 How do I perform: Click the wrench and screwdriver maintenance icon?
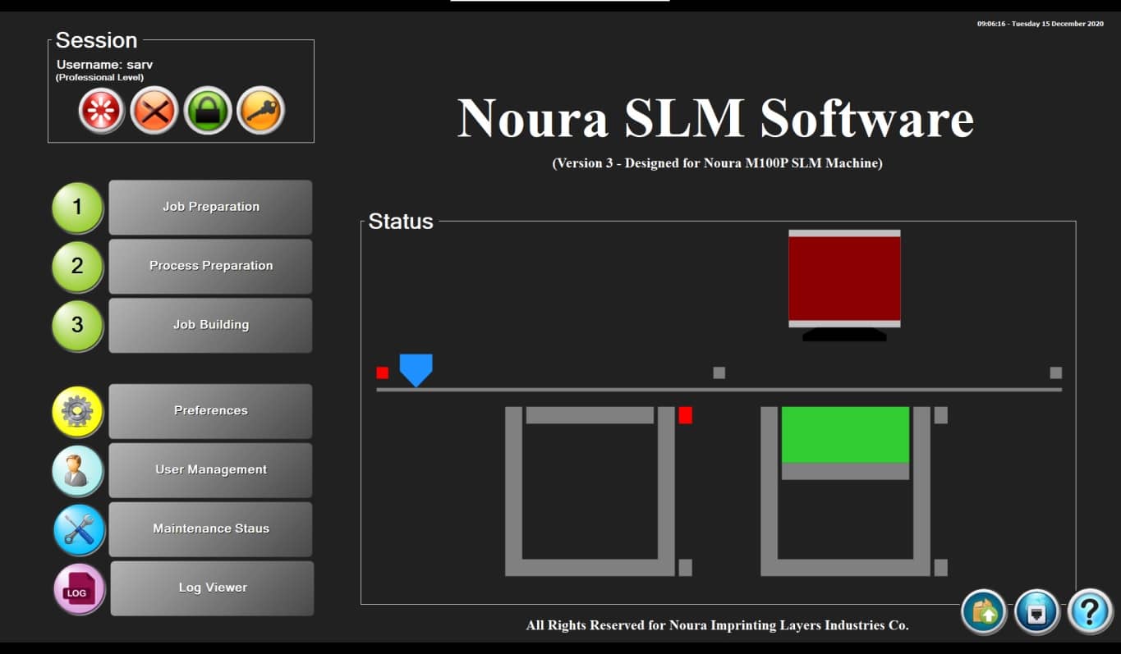pyautogui.click(x=77, y=529)
